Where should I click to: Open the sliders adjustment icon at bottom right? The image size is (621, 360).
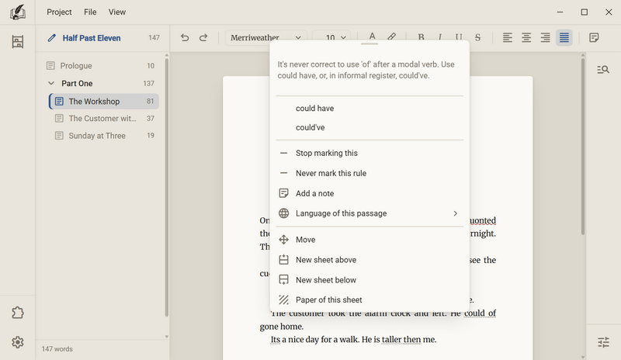click(603, 342)
